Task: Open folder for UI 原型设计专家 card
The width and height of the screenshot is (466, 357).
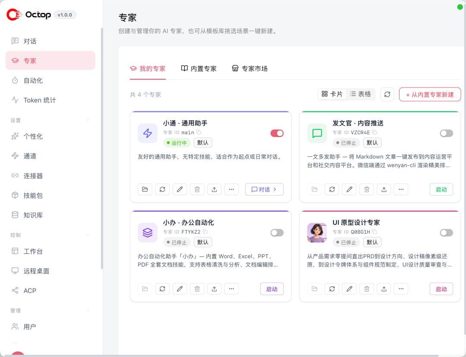Action: [x=315, y=289]
